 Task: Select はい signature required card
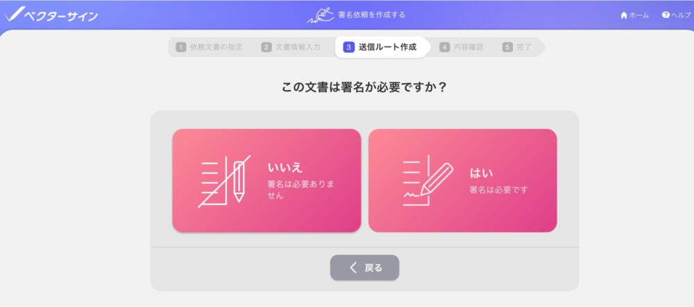(x=462, y=180)
